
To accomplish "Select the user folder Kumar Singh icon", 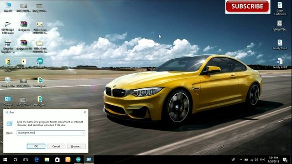I will [8, 65].
